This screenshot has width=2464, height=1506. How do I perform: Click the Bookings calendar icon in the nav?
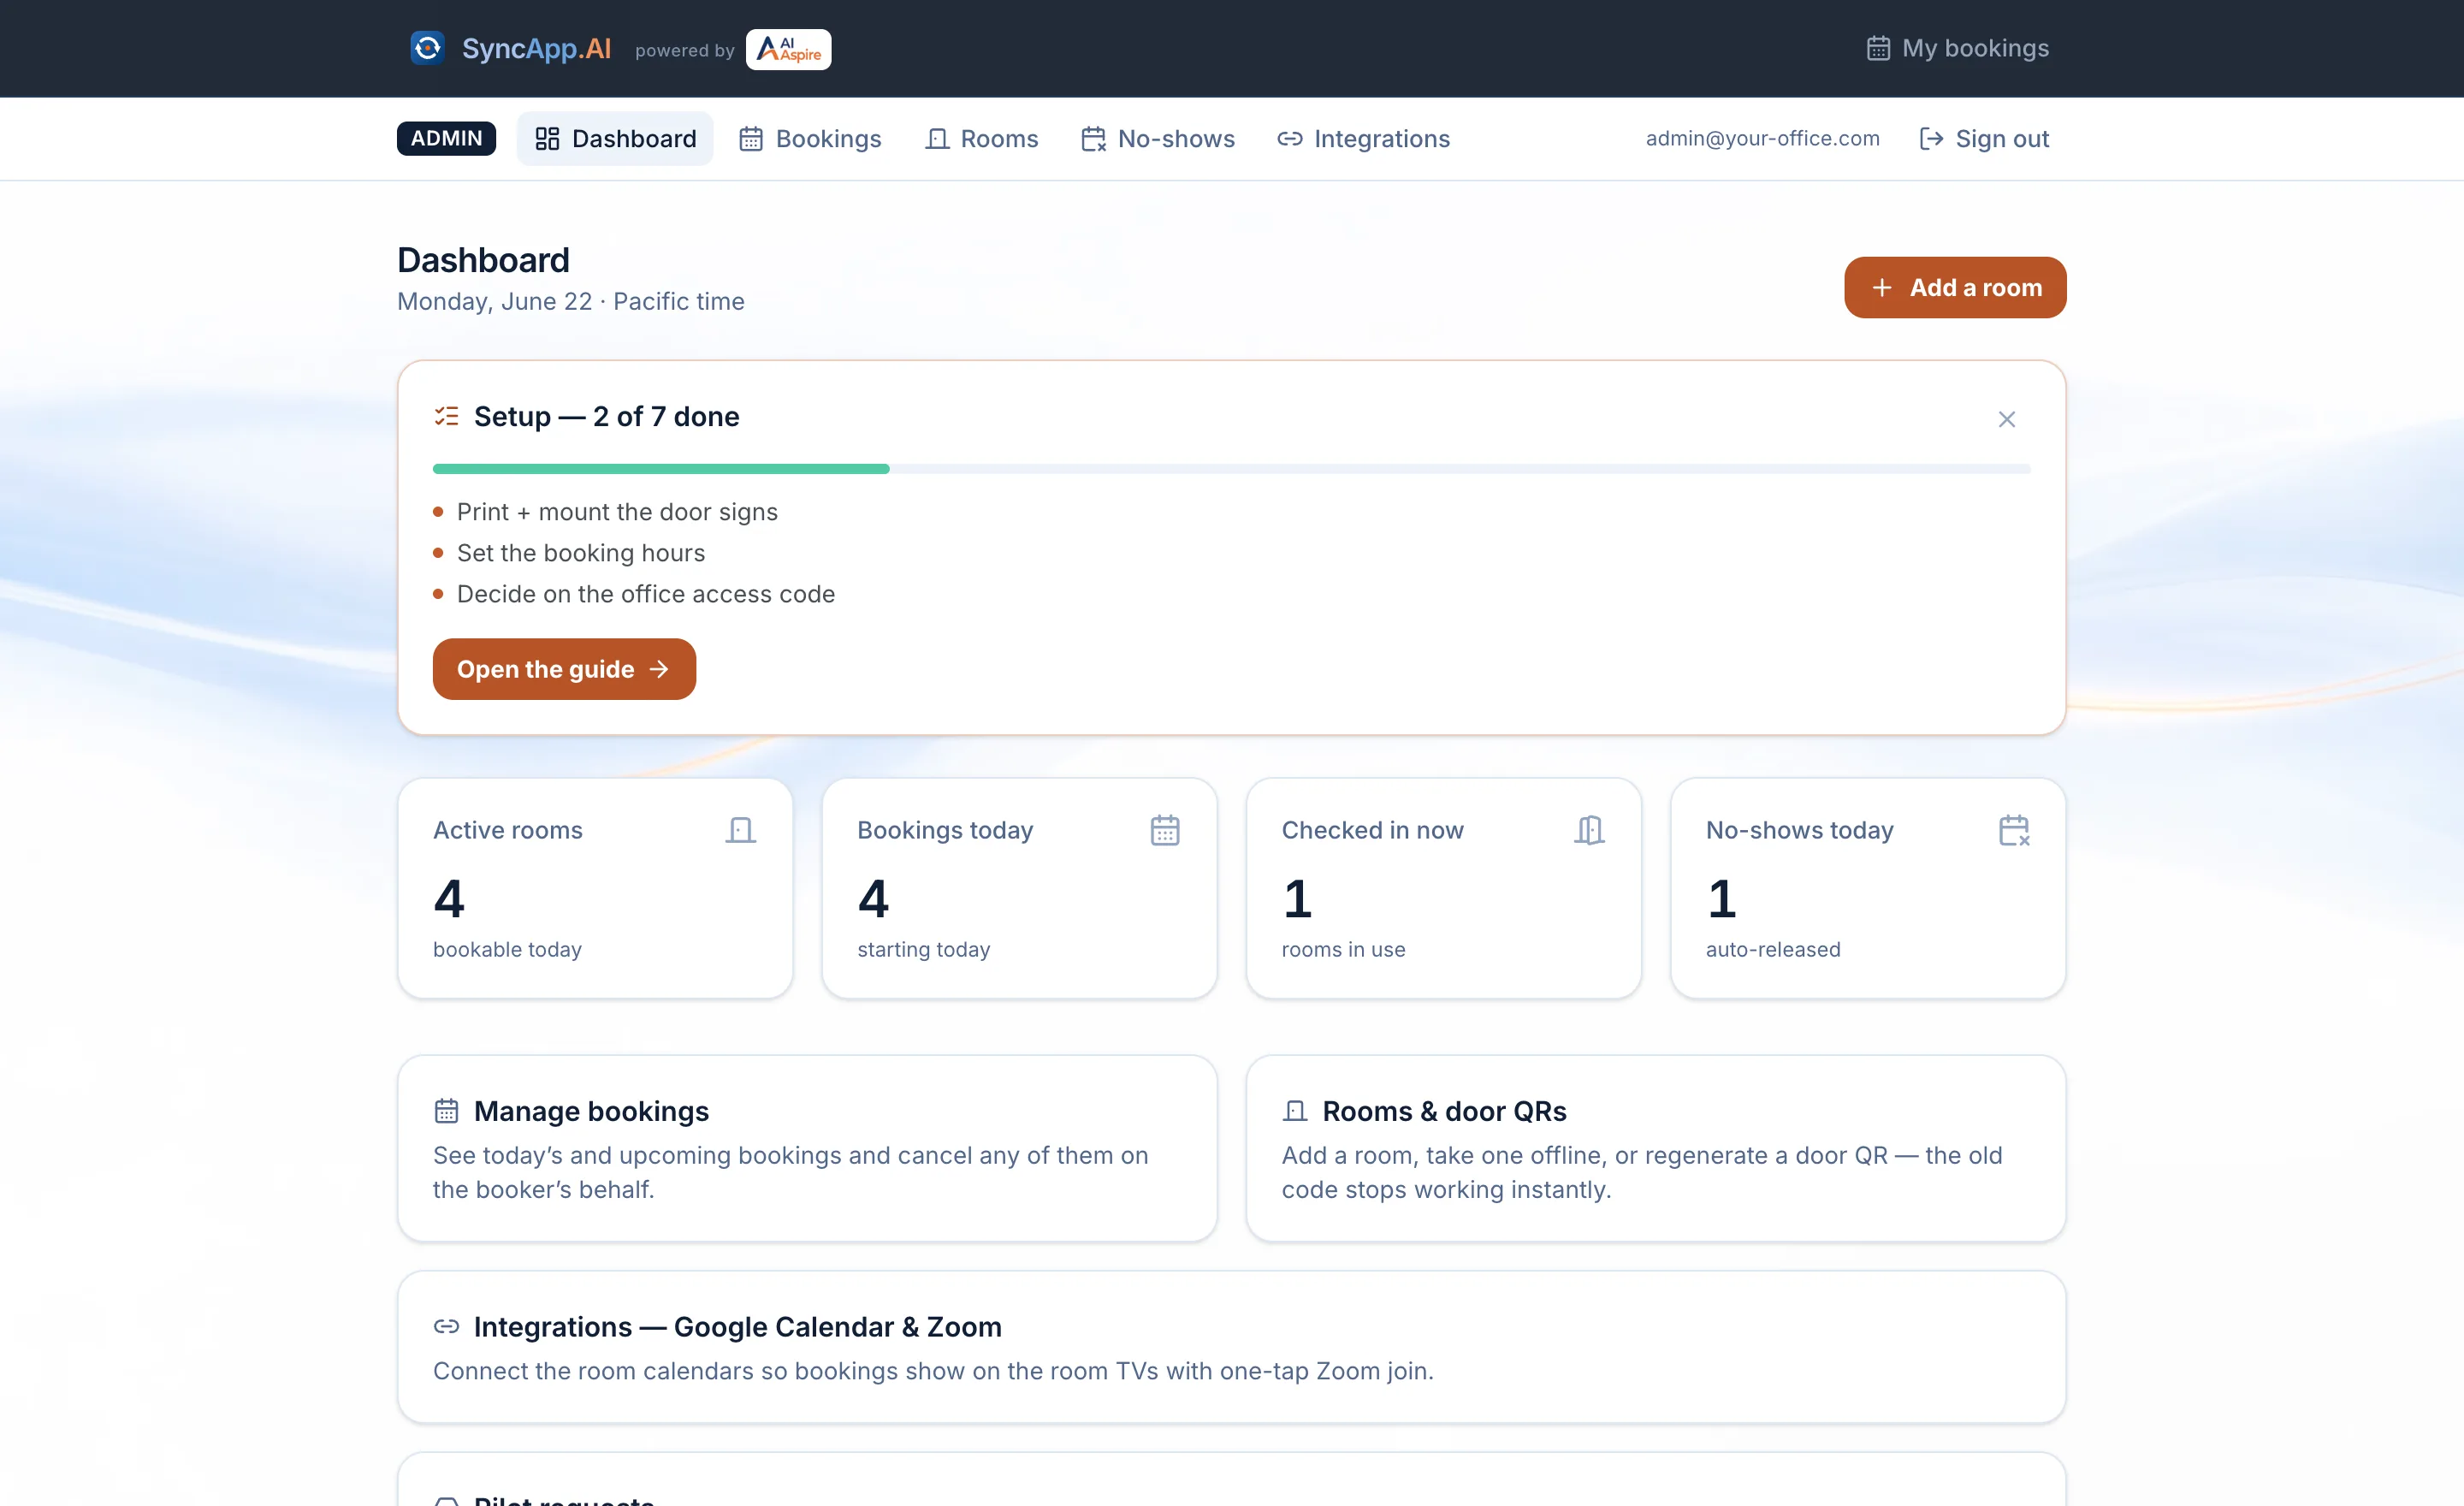click(x=751, y=139)
